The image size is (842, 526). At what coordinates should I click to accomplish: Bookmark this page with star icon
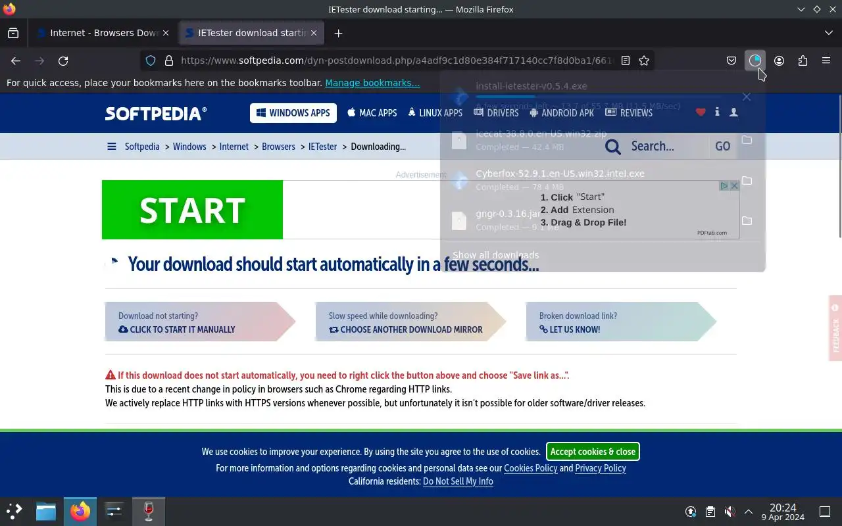pyautogui.click(x=644, y=60)
